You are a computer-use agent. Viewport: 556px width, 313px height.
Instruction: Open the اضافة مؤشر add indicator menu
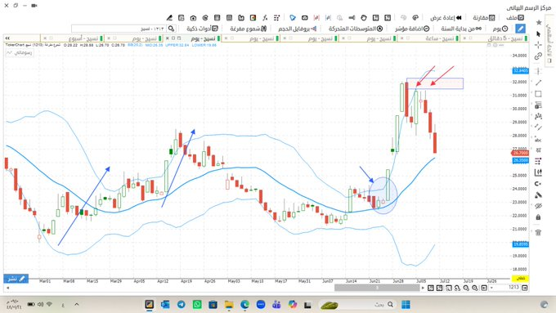412,29
